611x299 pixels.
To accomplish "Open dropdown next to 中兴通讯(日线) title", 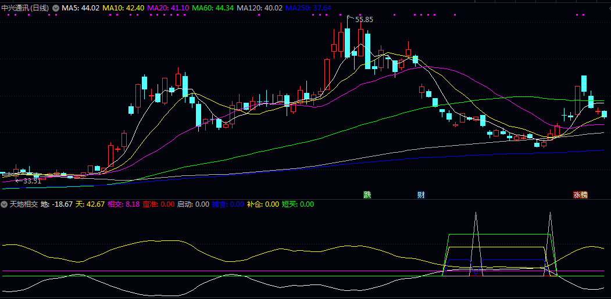I will [x=56, y=8].
